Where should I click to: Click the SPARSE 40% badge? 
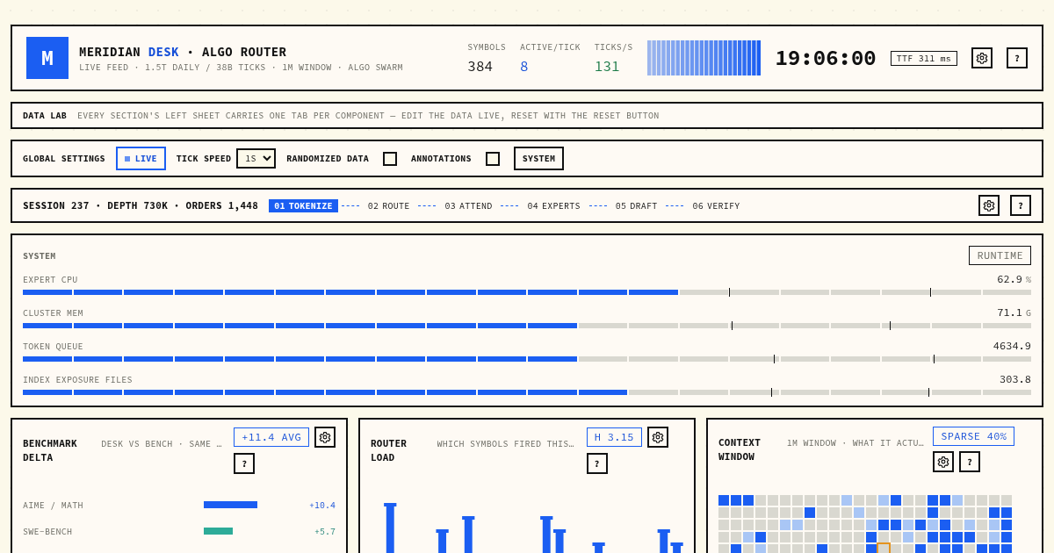click(x=973, y=436)
